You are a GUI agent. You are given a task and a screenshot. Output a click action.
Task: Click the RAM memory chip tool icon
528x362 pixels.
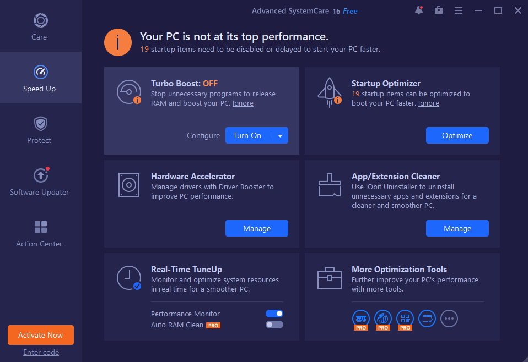pos(361,318)
